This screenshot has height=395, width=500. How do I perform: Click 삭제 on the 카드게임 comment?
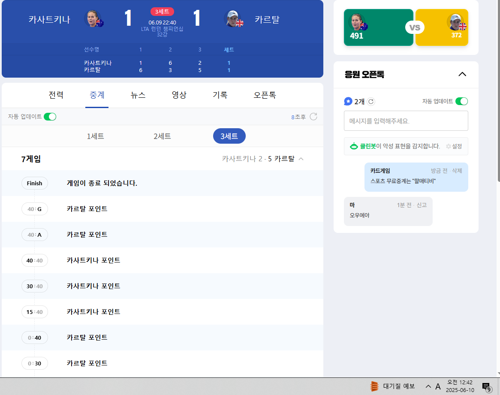(457, 171)
